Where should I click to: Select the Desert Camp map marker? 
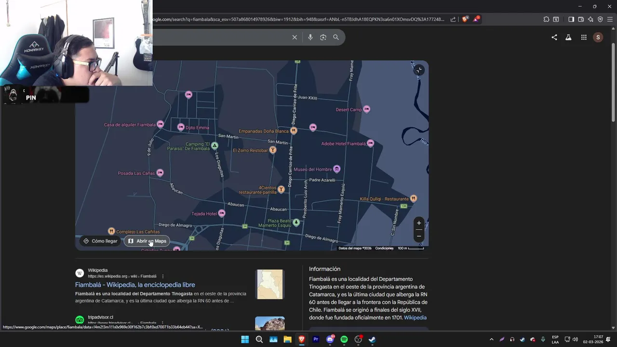coord(366,109)
